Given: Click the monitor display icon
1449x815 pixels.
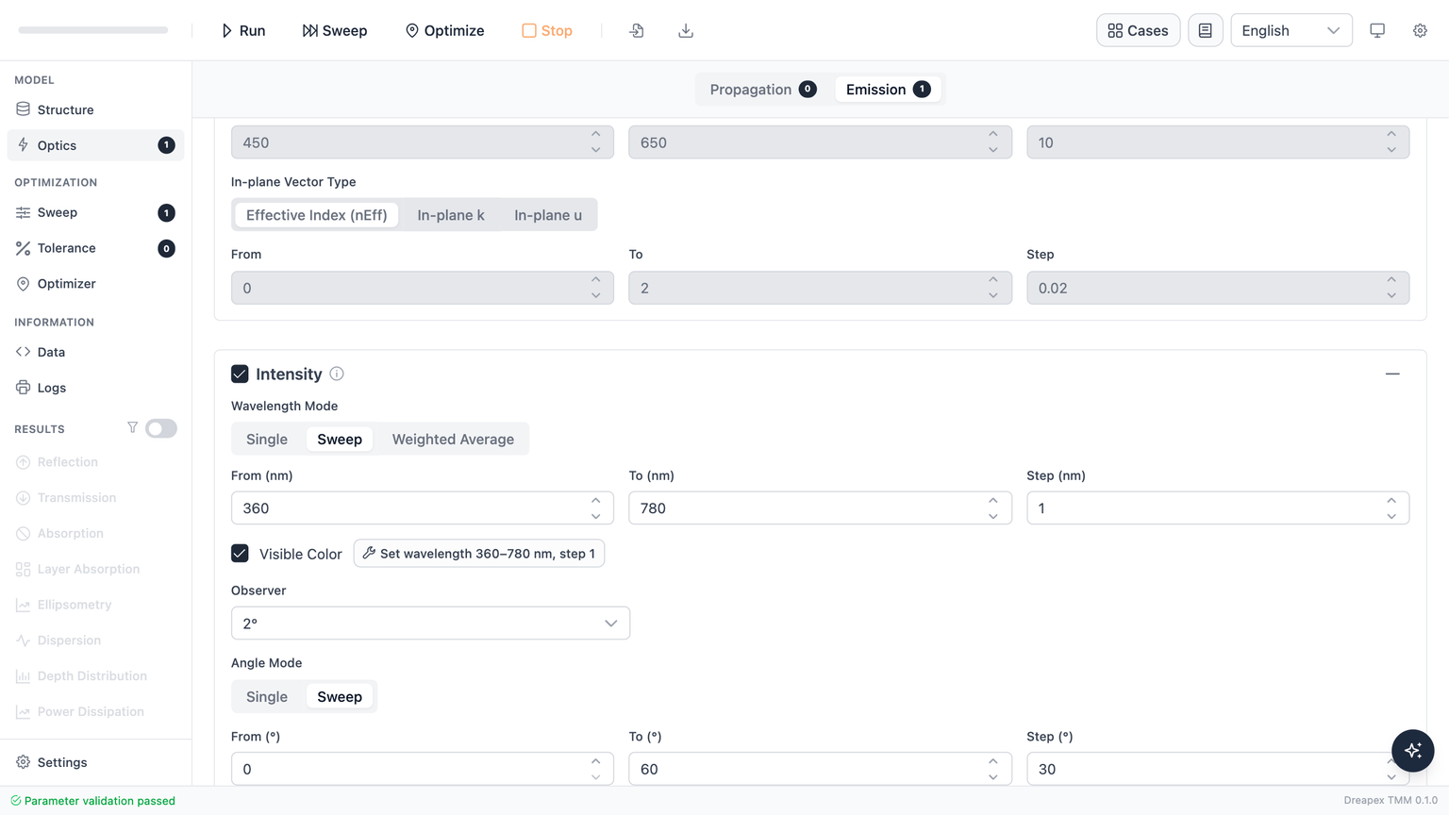Looking at the screenshot, I should point(1377,30).
